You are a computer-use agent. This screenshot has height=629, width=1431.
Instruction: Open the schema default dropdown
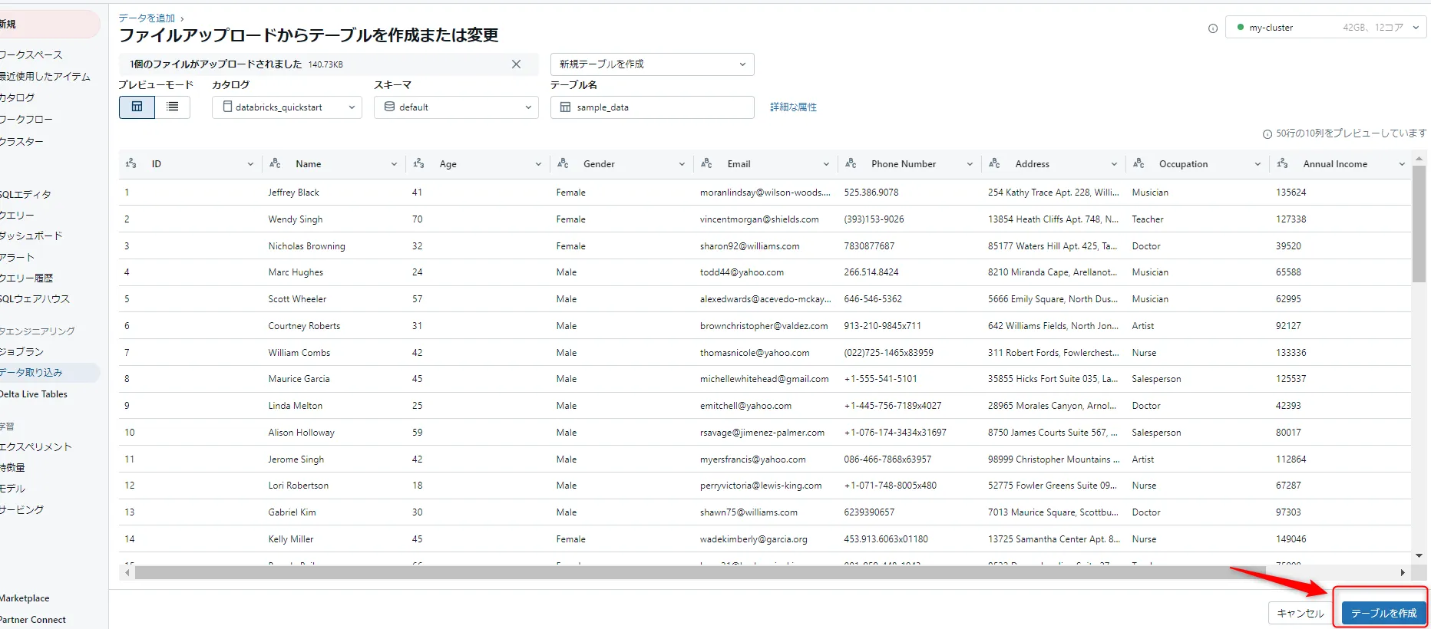(456, 107)
